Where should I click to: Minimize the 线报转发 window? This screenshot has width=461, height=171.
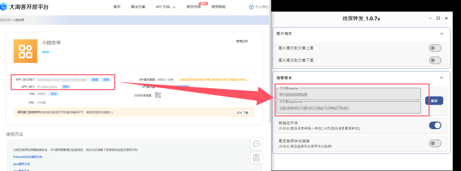(430, 18)
